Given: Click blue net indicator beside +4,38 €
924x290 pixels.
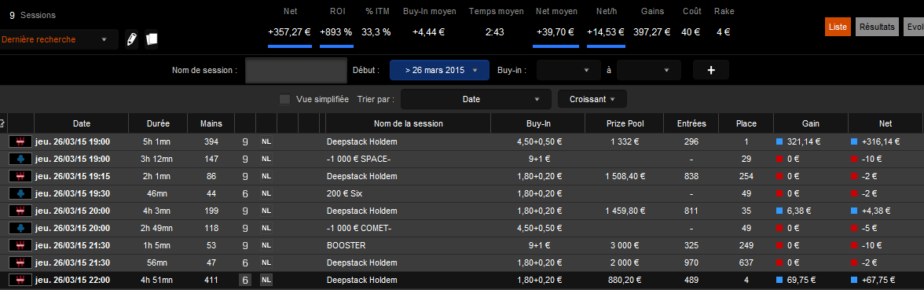Looking at the screenshot, I should pos(854,211).
